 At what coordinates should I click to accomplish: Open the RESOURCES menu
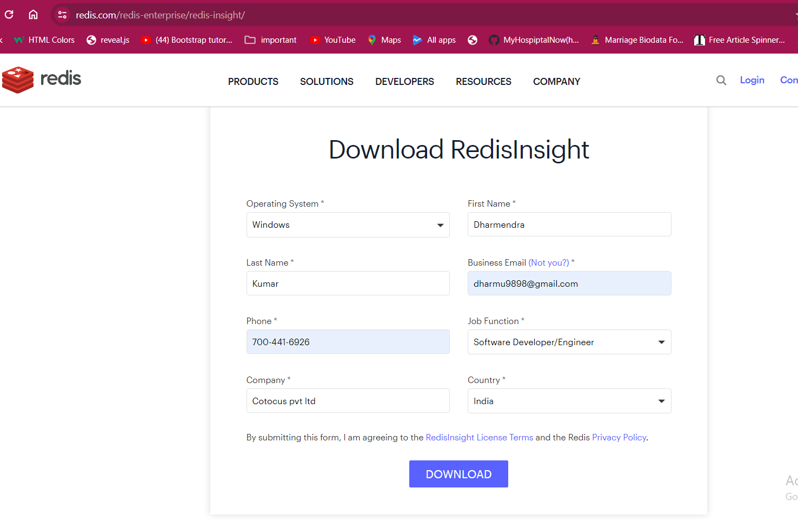[x=483, y=82]
